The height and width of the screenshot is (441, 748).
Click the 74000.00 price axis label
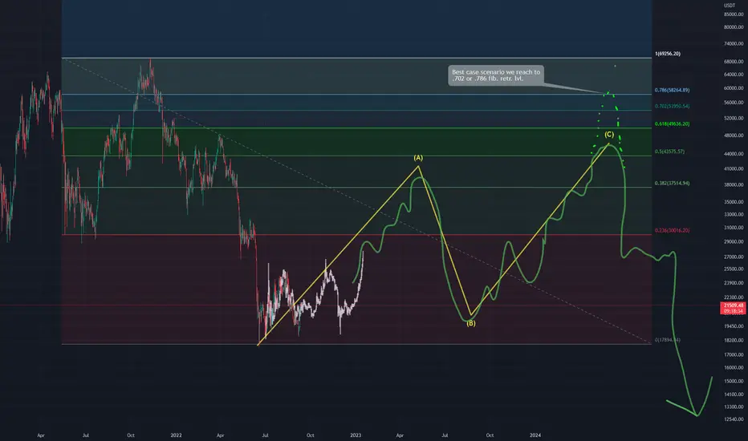coord(734,43)
